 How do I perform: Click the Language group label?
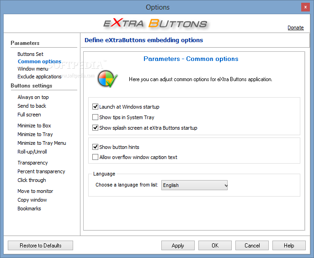pos(104,174)
